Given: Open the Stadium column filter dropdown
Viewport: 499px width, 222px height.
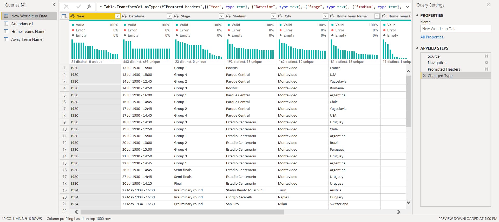Looking at the screenshot, I should coord(273,16).
